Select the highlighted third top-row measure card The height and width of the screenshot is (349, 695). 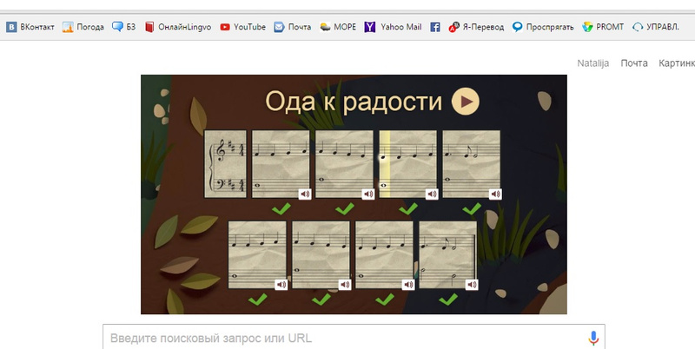click(x=407, y=164)
